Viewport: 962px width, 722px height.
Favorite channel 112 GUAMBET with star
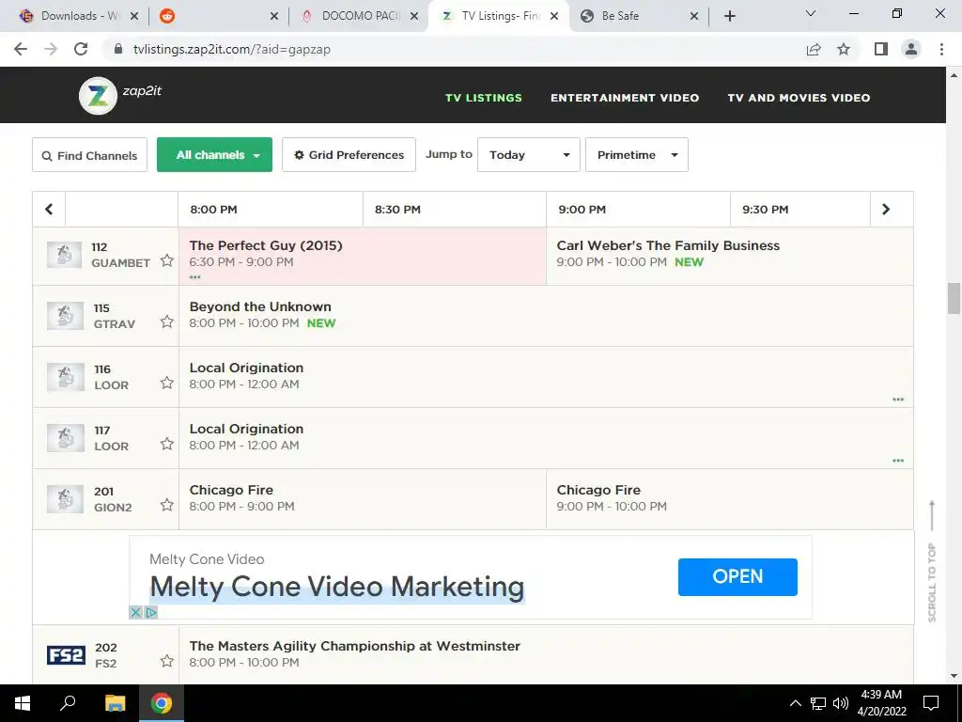(x=167, y=261)
